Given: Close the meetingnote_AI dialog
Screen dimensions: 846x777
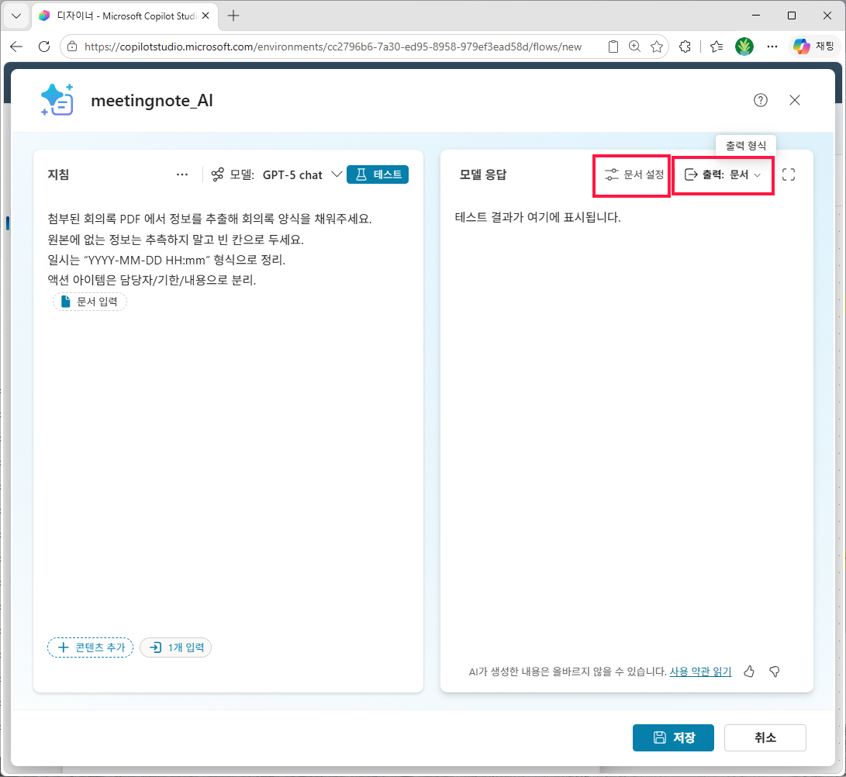Looking at the screenshot, I should point(794,100).
